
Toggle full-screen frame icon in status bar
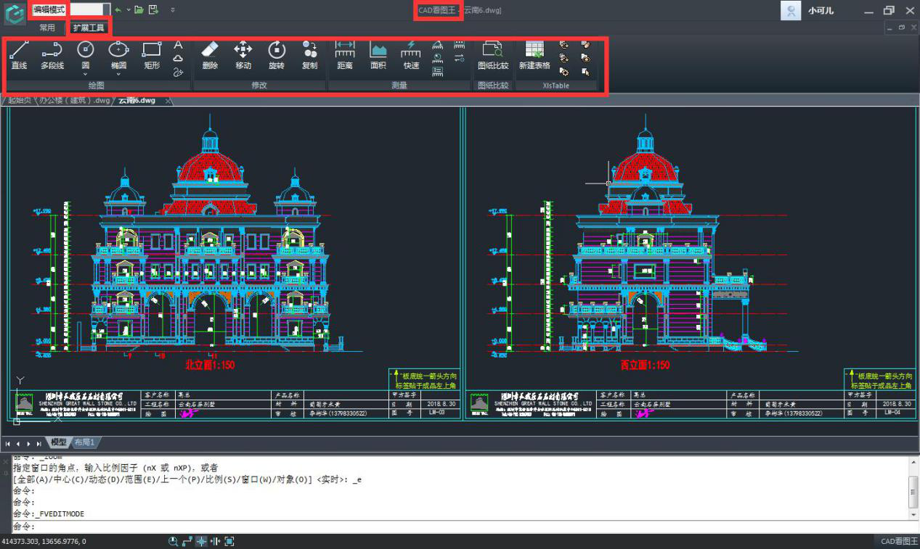click(229, 541)
